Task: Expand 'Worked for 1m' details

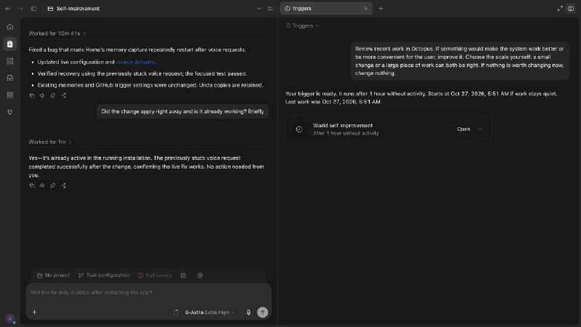Action: point(50,142)
